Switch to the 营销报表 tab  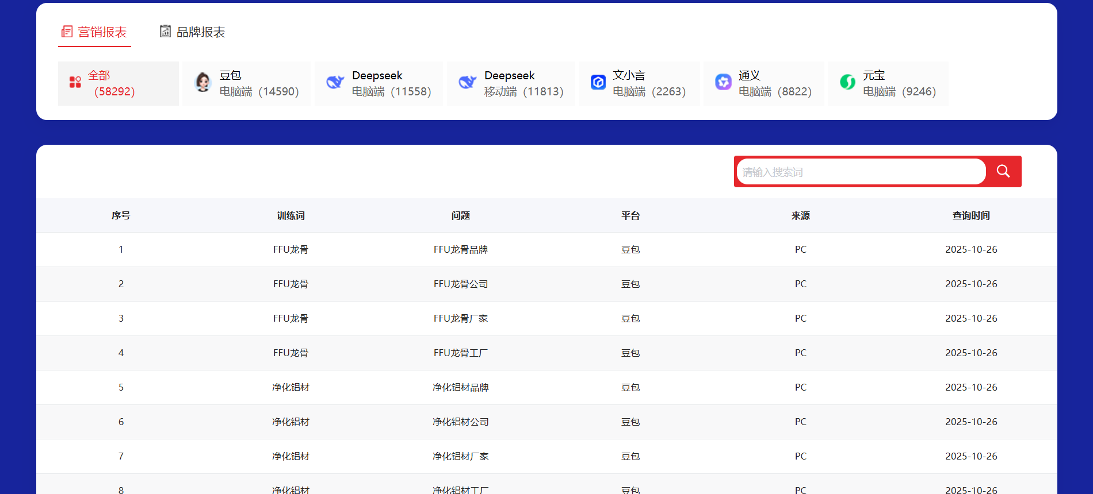click(95, 32)
